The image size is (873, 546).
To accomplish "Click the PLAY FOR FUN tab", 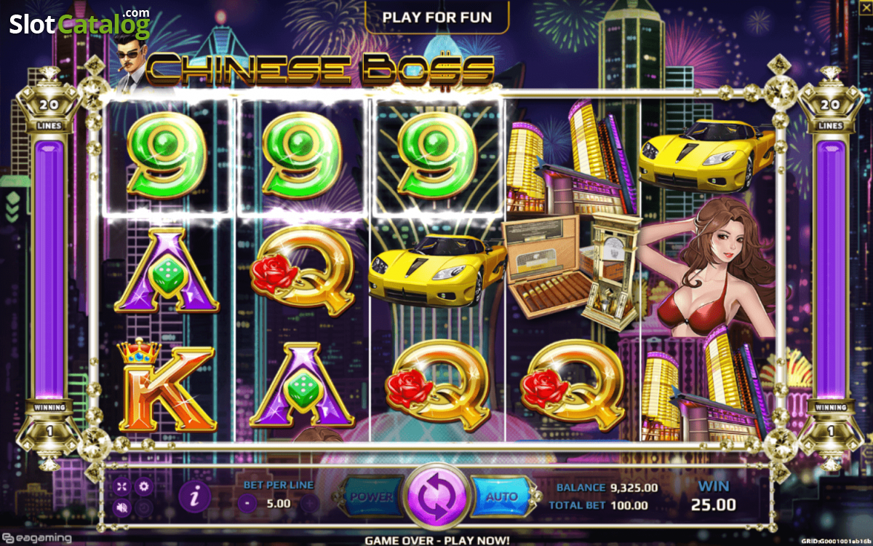I will 436,17.
